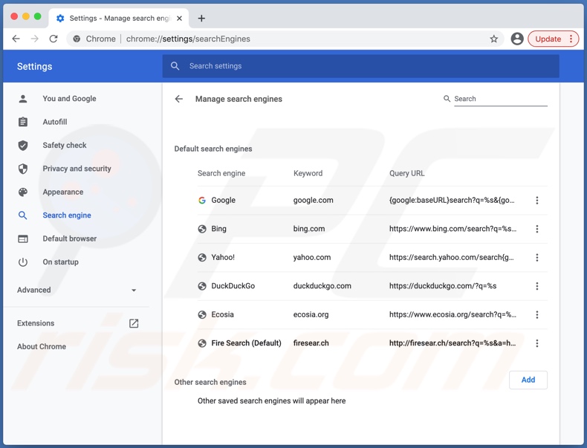Viewport: 587px width, 448px height.
Task: Open Chrome's three-dot menu beside Update
Action: click(571, 39)
